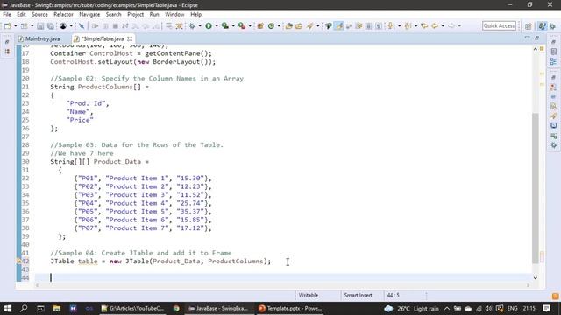This screenshot has height=315, width=561.
Task: Click the New Java Package icon
Action: 260,25
